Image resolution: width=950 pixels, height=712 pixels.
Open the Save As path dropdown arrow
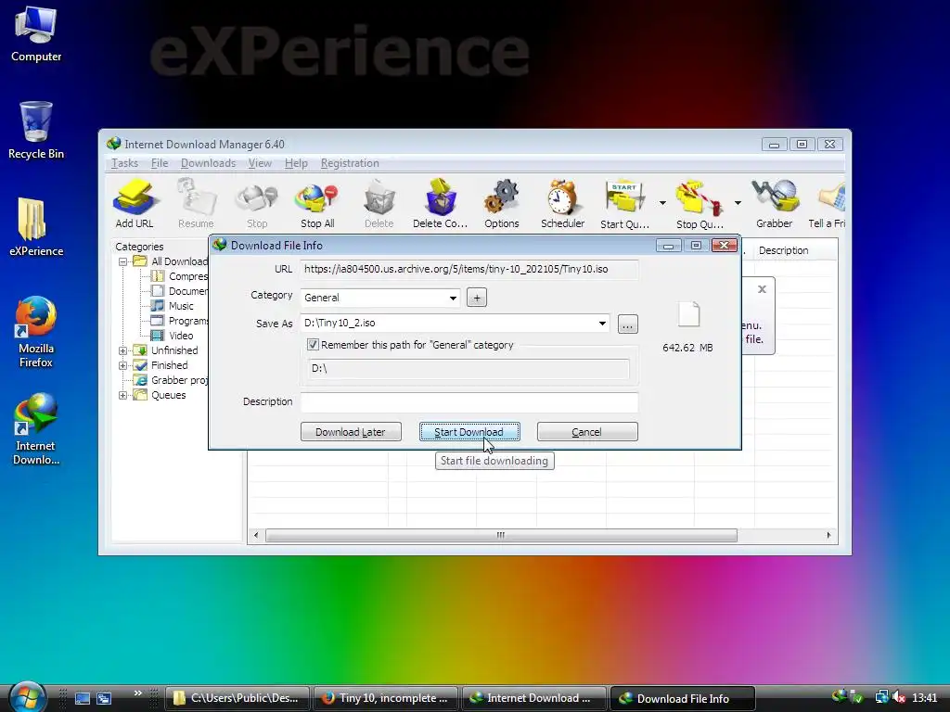[x=602, y=324]
